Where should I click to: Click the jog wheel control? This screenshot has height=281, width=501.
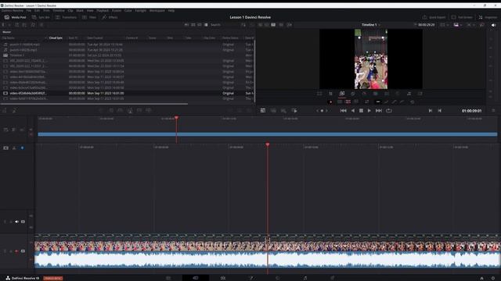coord(322,111)
